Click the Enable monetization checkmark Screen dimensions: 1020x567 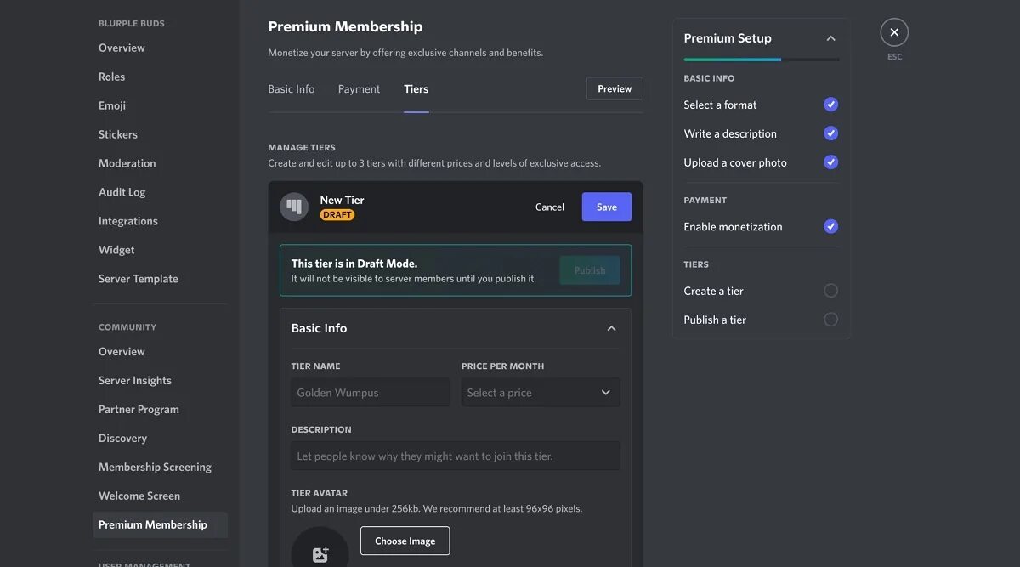click(x=830, y=227)
